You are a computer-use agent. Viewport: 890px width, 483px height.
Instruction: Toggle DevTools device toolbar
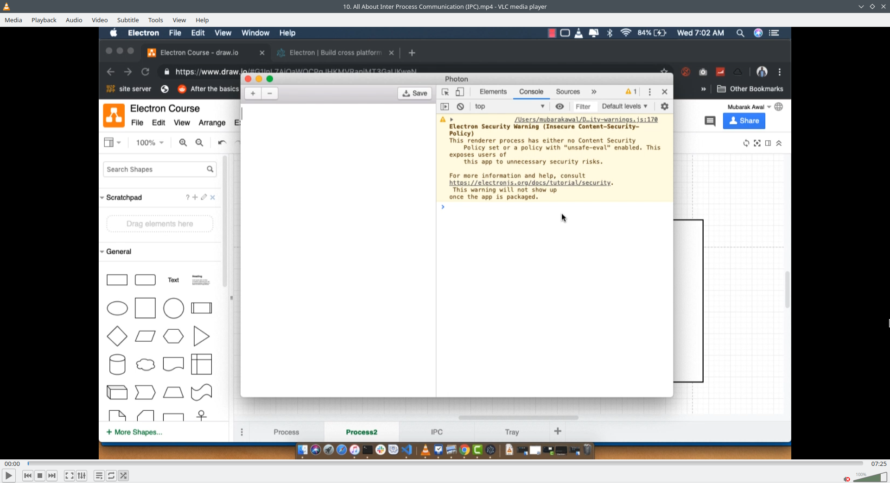click(460, 92)
